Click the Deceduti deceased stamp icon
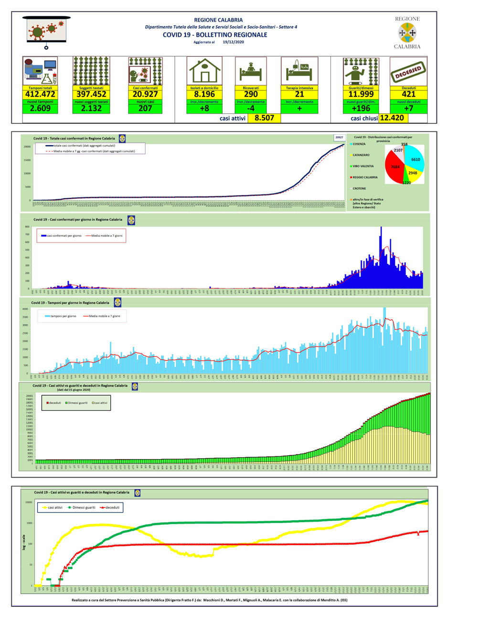489x633 pixels. 408,72
